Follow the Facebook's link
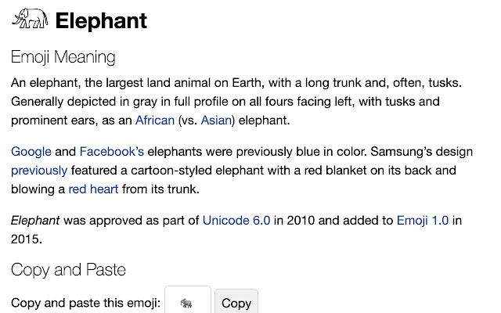This screenshot has width=501, height=313. pyautogui.click(x=112, y=151)
